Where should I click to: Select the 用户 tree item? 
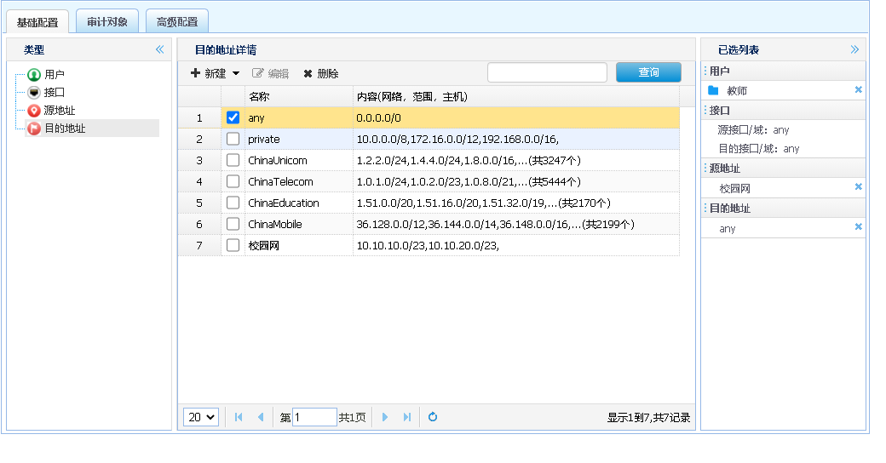[55, 74]
